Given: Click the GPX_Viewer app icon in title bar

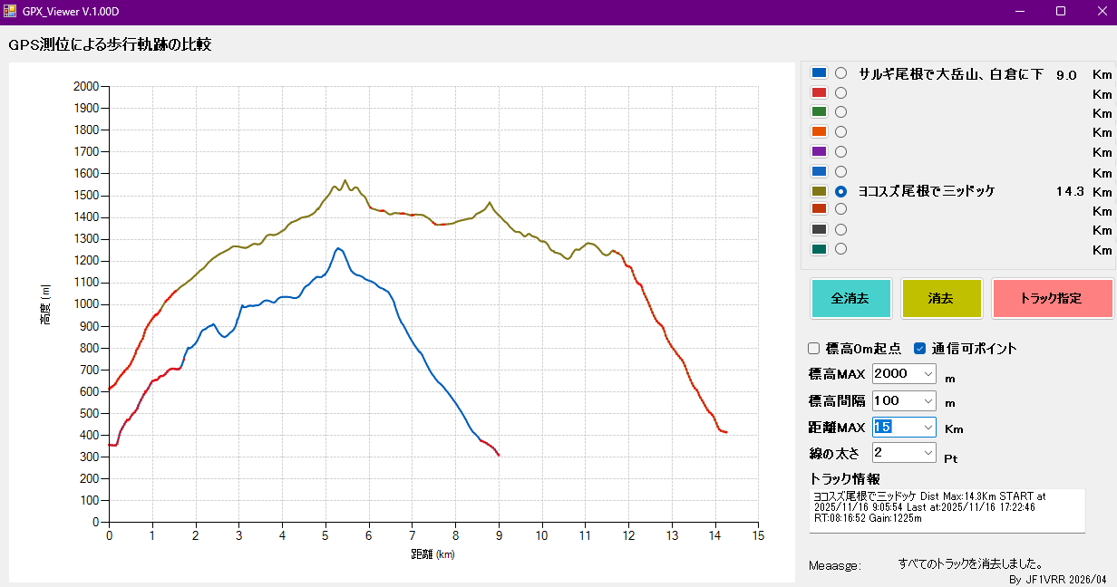Looking at the screenshot, I should (x=10, y=11).
